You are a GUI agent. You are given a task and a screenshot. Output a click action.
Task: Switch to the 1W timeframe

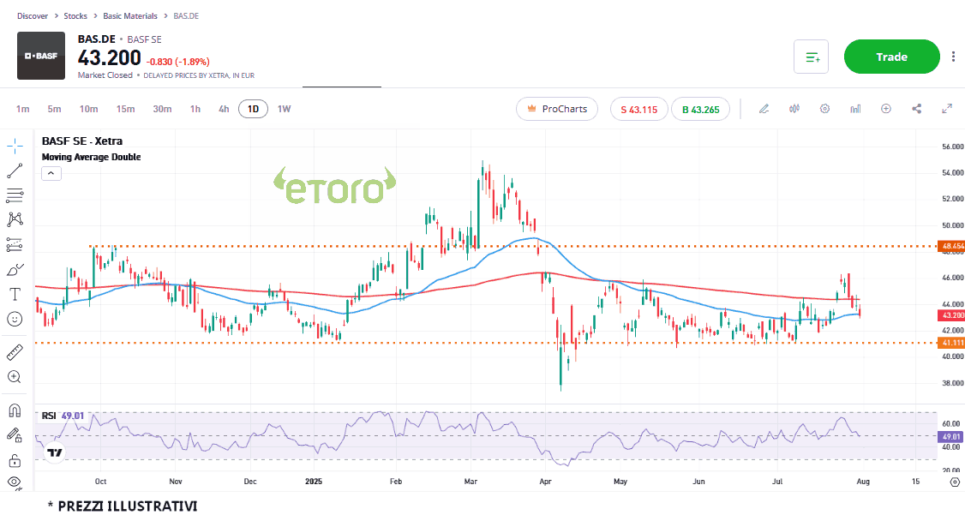[284, 109]
